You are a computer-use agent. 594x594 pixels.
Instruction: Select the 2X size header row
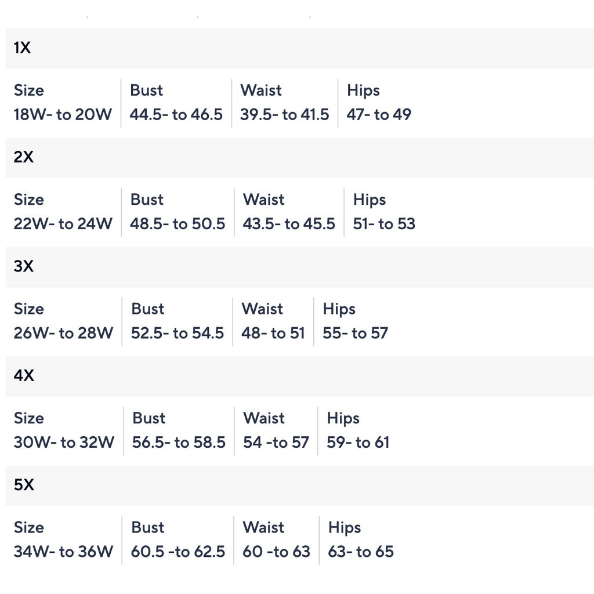[299, 158]
